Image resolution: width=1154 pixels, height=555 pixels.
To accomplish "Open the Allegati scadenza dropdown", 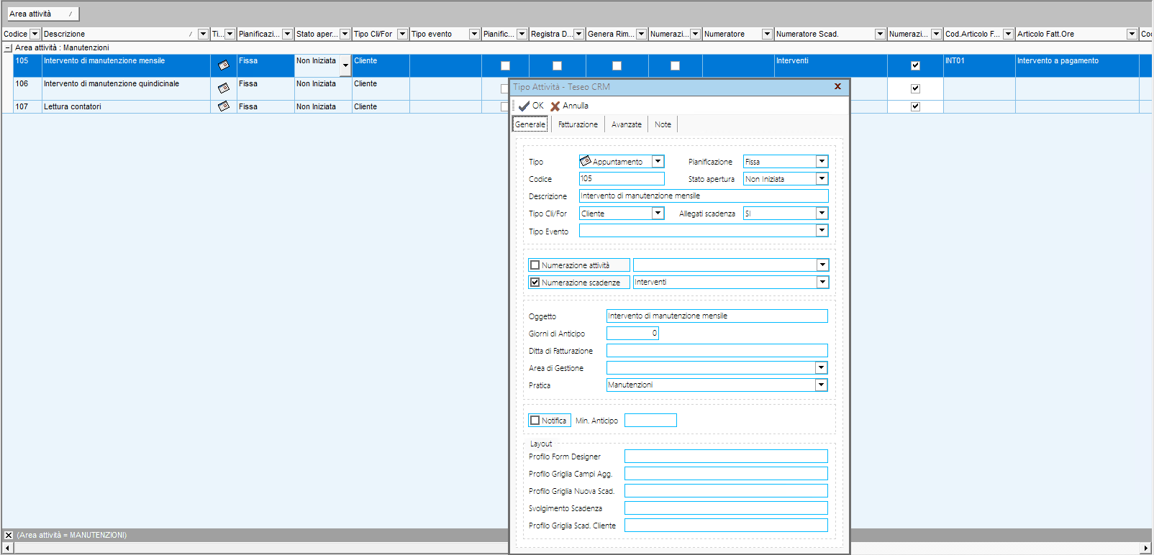I will point(822,214).
